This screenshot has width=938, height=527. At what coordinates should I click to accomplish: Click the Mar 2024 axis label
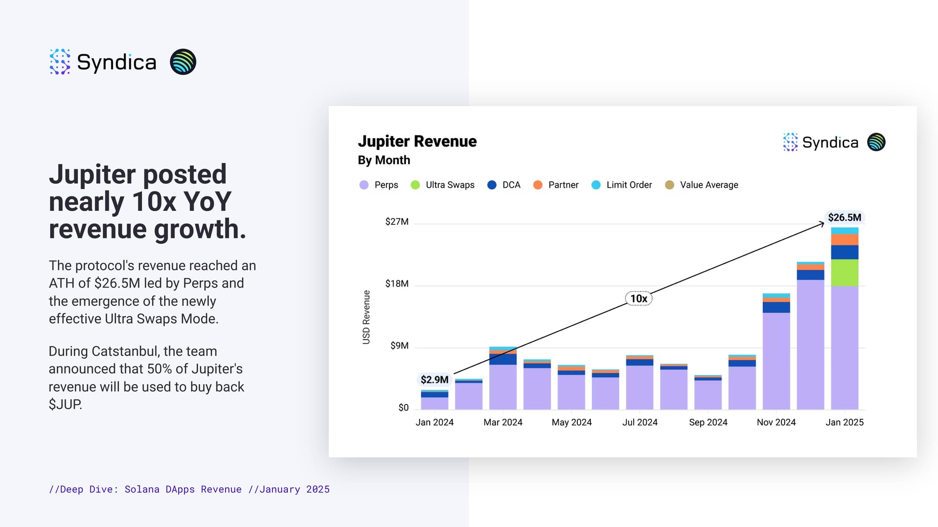pos(503,422)
